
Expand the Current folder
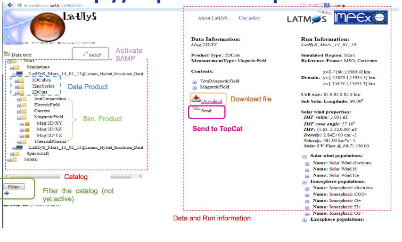[x=19, y=112]
